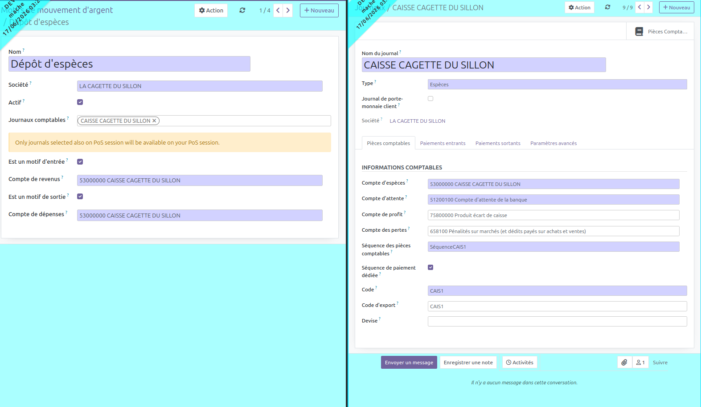Click CAISSE CAGETTE DU SILLON breadcrumb title
The image size is (701, 407).
[x=438, y=8]
